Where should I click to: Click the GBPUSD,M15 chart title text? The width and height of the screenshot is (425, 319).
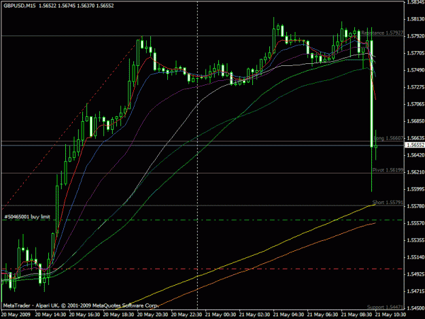(20, 5)
